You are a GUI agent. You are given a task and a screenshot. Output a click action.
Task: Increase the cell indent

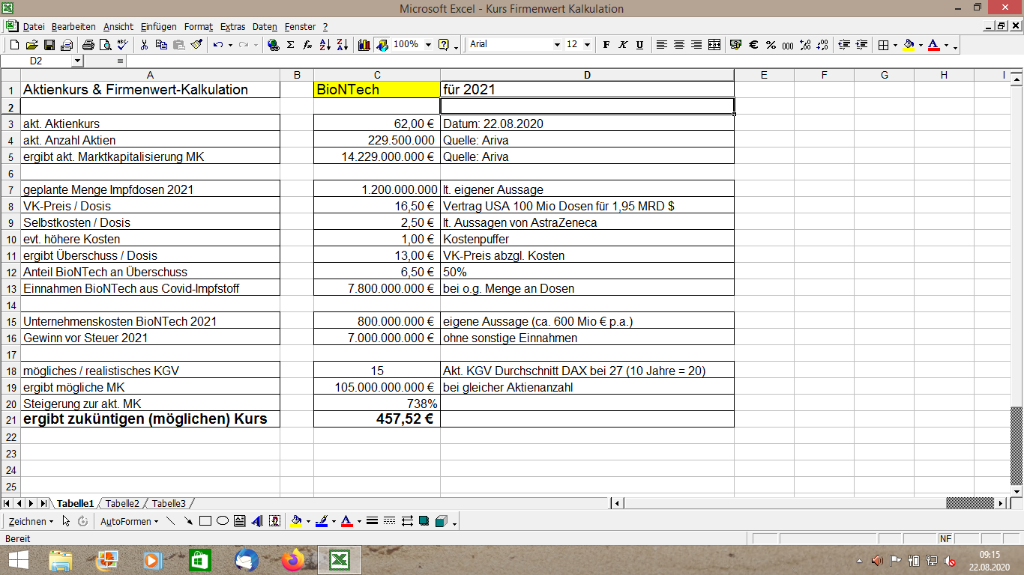(x=862, y=45)
